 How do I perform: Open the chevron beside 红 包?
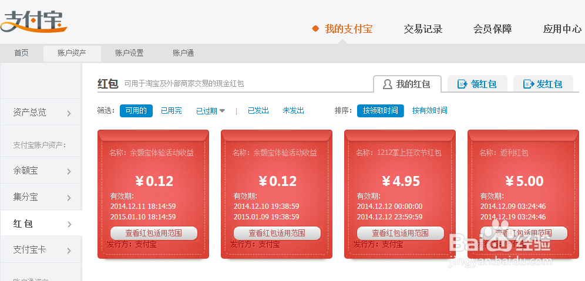[x=69, y=224]
